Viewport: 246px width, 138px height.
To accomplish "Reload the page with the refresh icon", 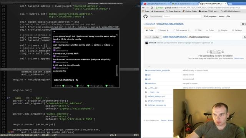I will 152,8.
